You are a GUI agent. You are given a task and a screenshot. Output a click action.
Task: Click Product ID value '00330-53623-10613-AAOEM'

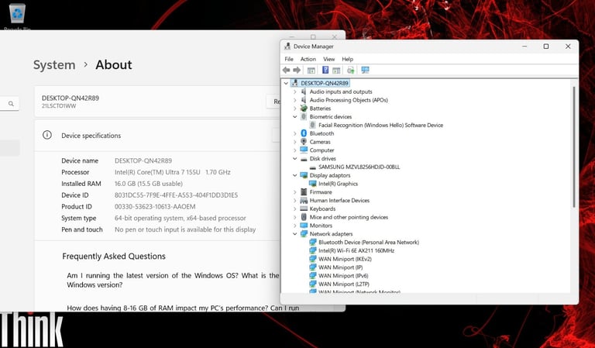click(155, 206)
